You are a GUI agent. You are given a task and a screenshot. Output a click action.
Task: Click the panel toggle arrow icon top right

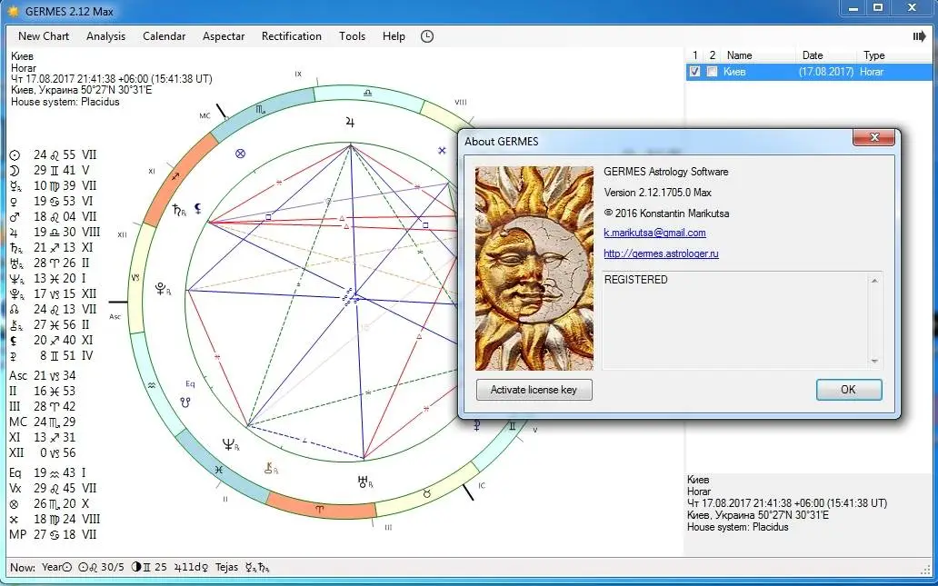(x=920, y=36)
